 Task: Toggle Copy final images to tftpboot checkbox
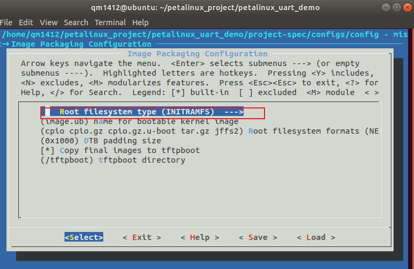click(120, 150)
